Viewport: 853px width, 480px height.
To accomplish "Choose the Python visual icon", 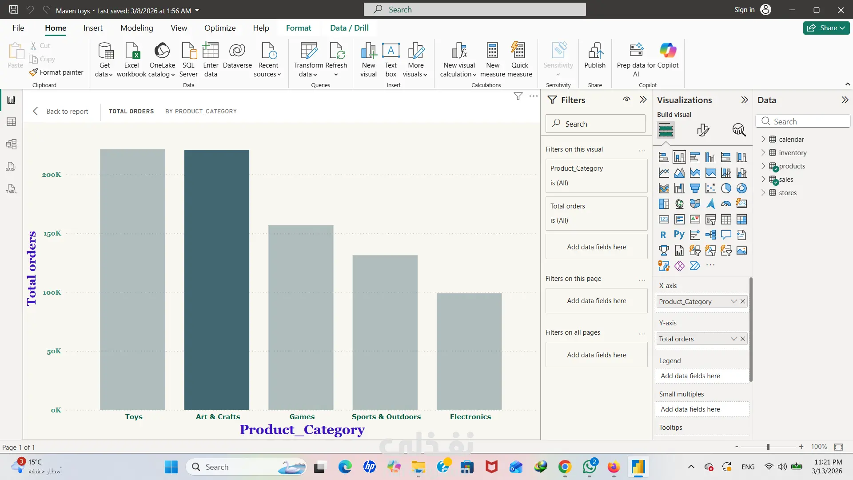I will coord(679,235).
